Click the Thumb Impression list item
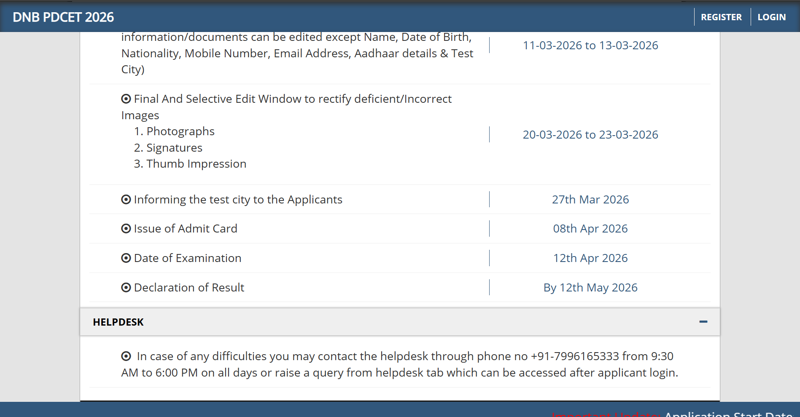 (196, 164)
